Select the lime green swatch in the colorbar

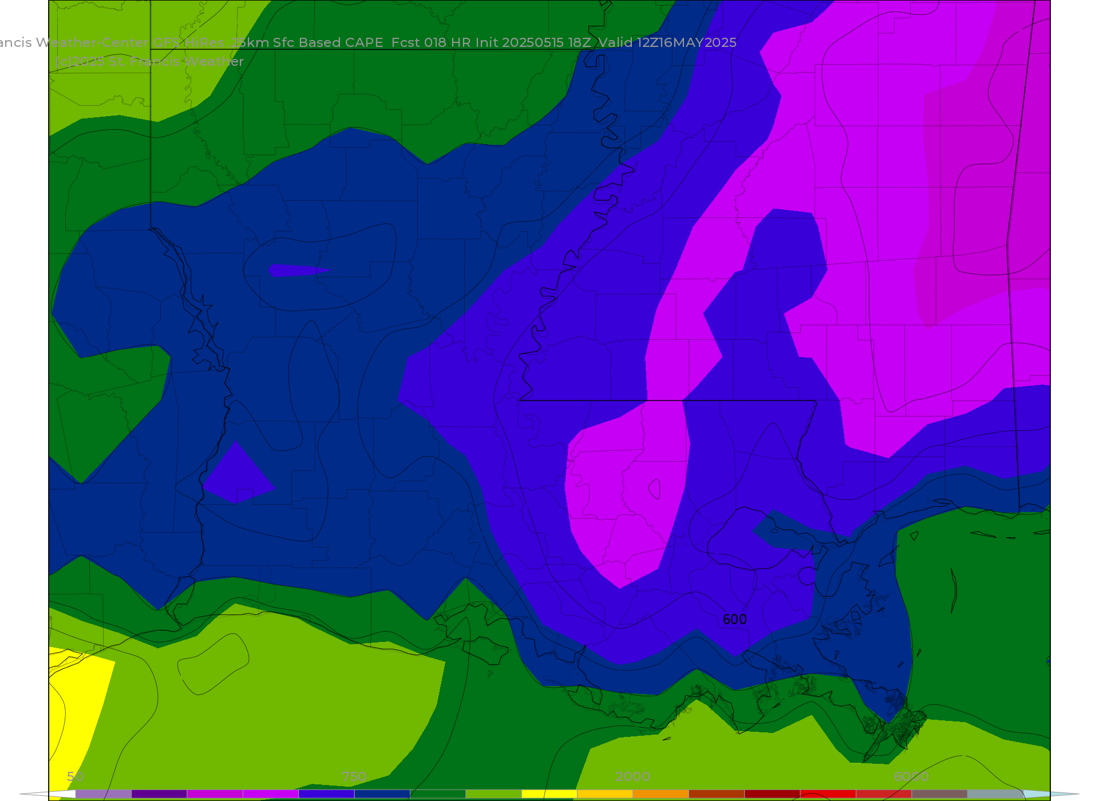coord(493,794)
